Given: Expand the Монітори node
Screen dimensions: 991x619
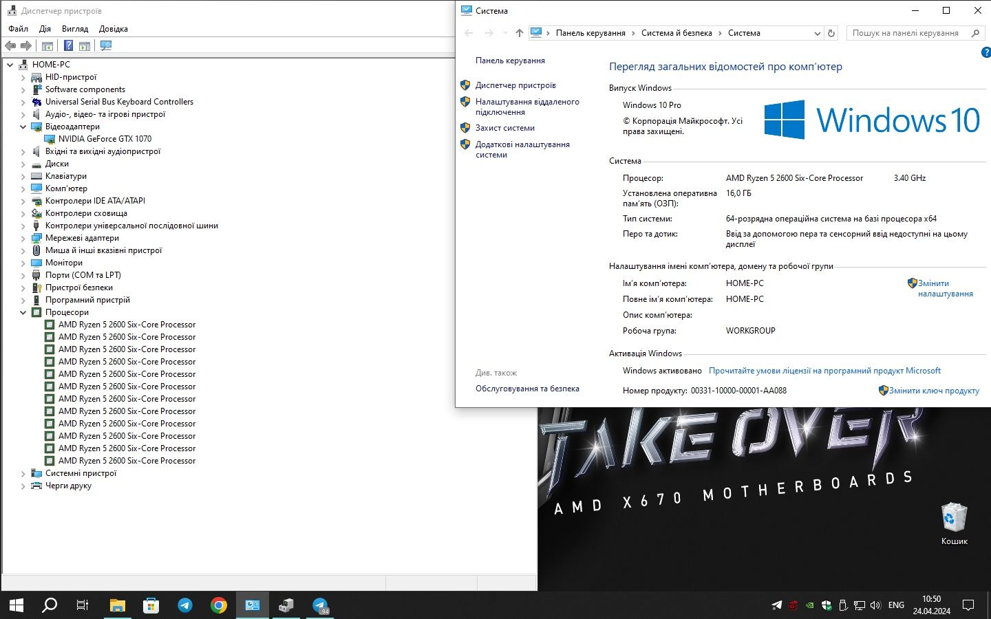Looking at the screenshot, I should 23,263.
